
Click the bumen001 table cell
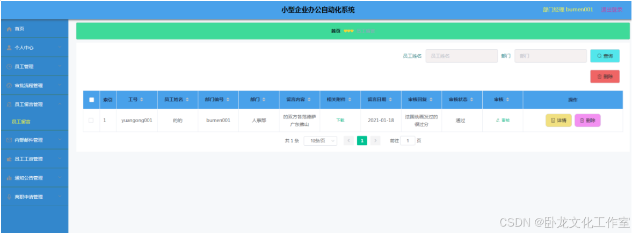(x=218, y=120)
